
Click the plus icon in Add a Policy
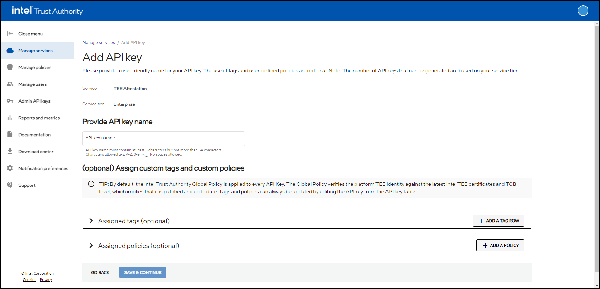pos(485,245)
